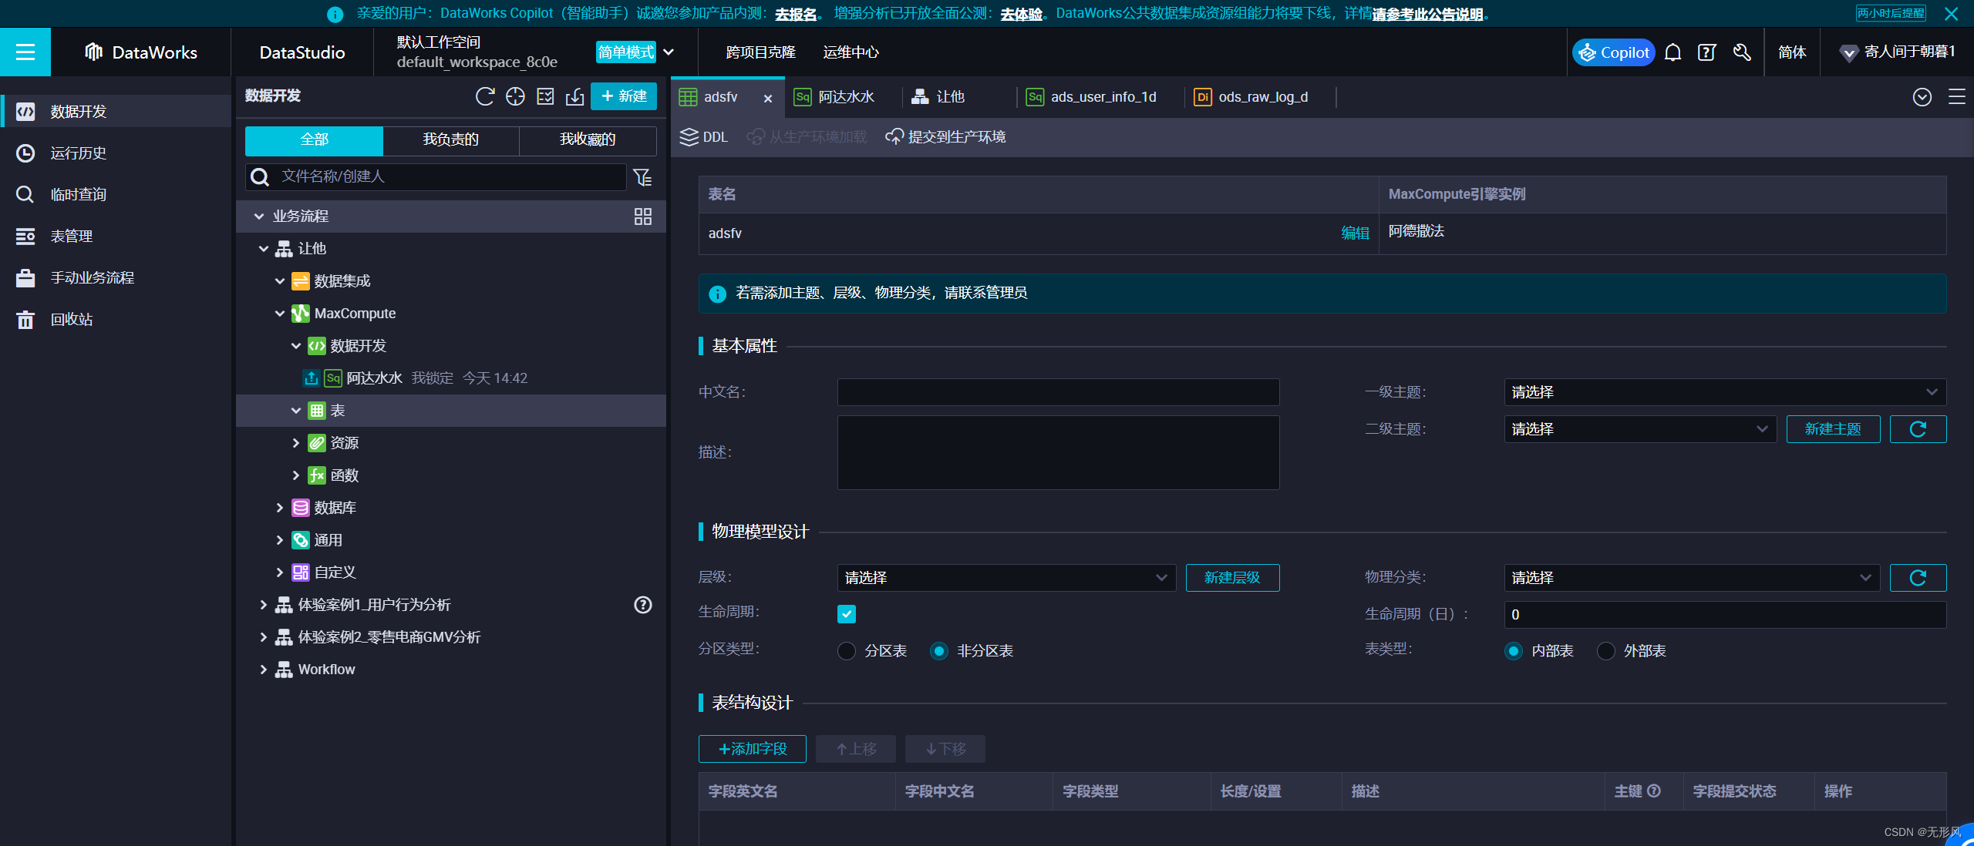
Task: Open the hamburger main menu
Action: tap(25, 52)
